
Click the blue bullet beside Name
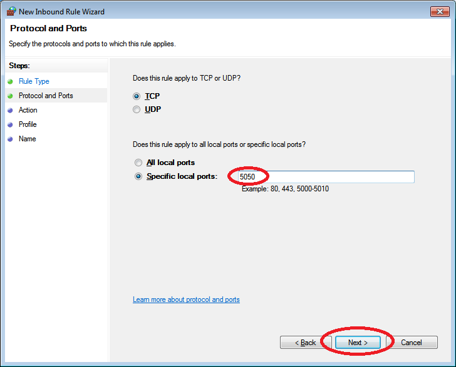(10, 139)
